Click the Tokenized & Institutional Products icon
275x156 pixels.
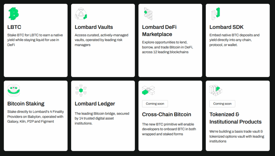216,90
